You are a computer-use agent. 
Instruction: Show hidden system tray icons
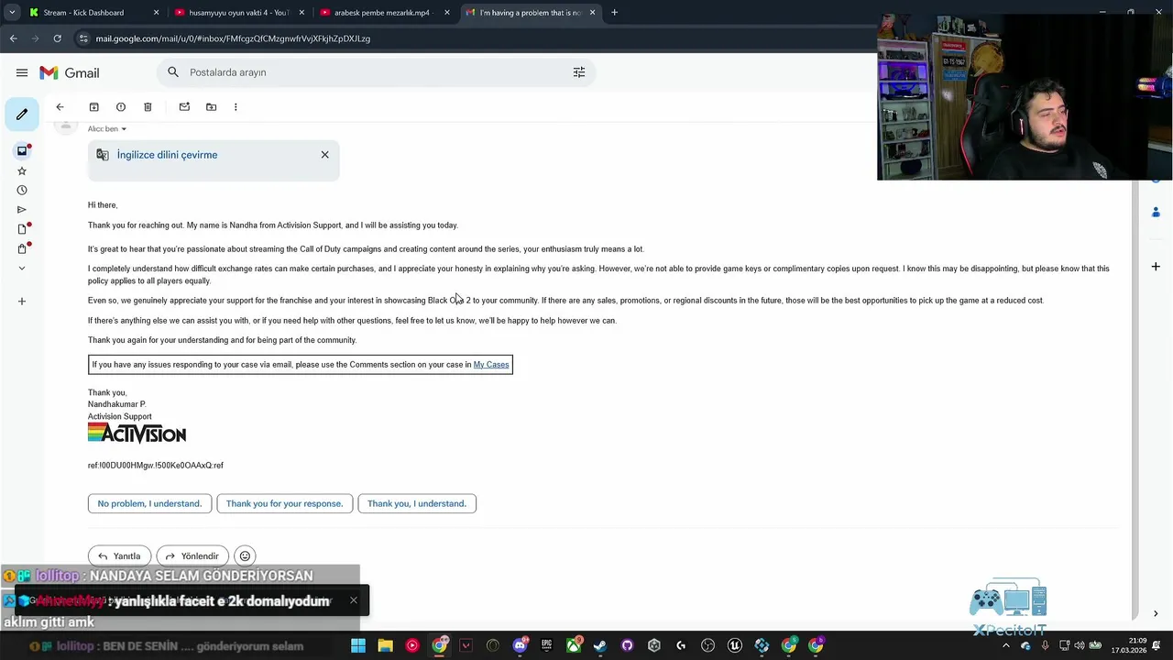tap(1005, 645)
